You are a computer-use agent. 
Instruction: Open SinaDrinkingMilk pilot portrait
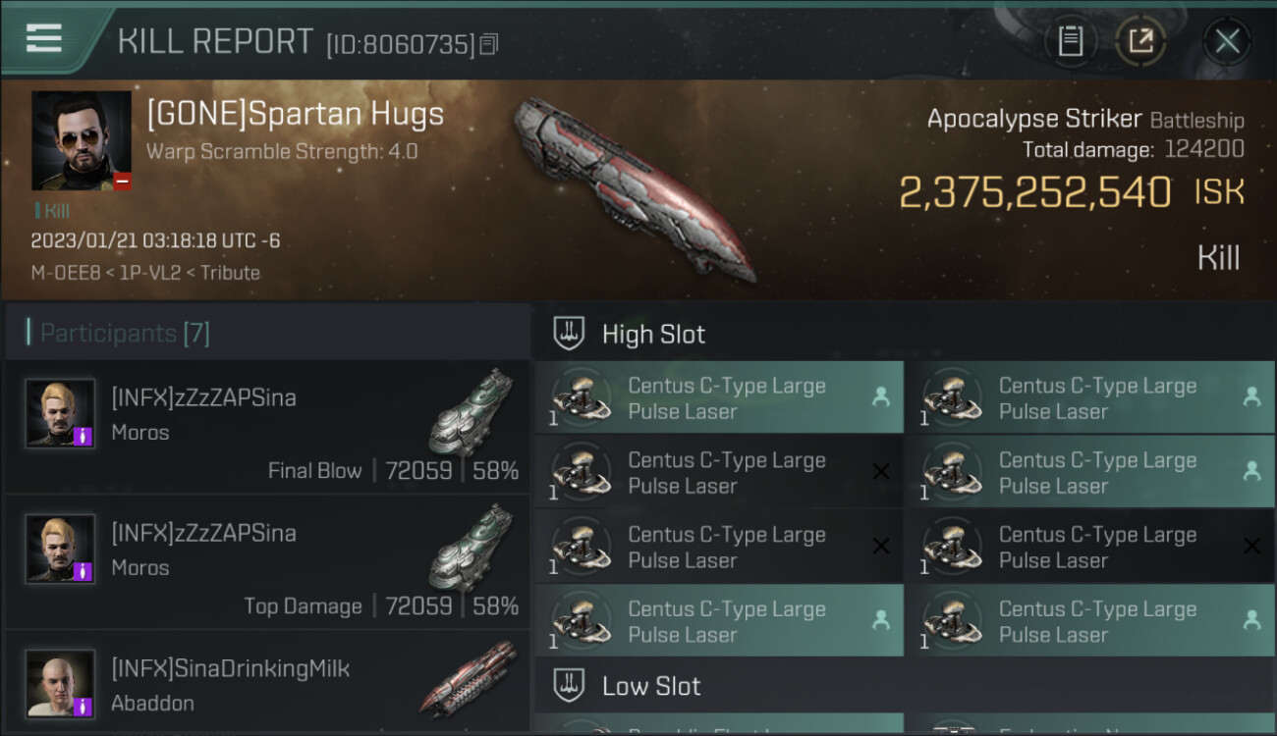[60, 684]
